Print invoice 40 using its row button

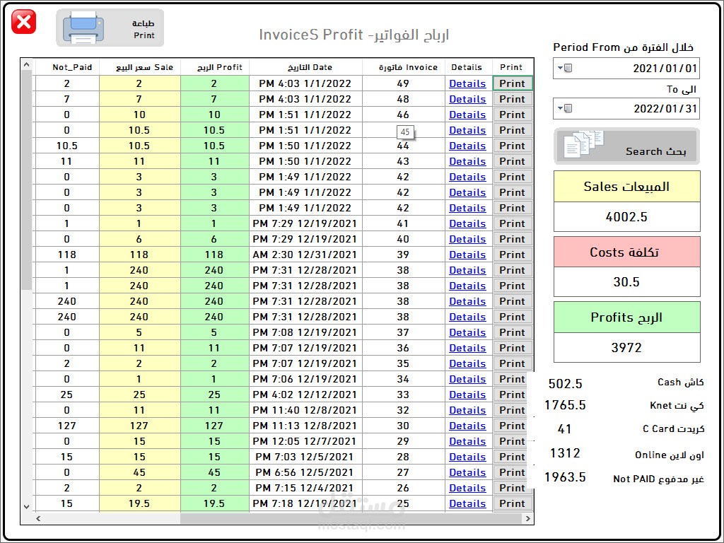tap(513, 239)
